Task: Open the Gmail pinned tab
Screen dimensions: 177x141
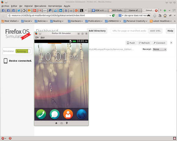Action: [40, 11]
